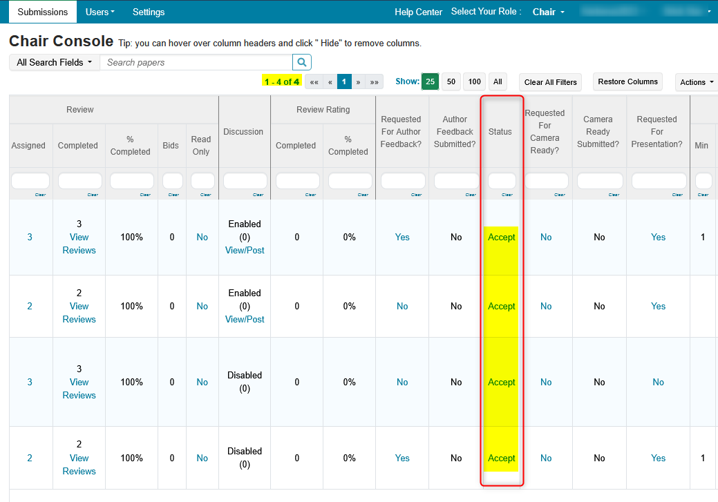The width and height of the screenshot is (718, 502).
Task: Click the Search papers input field
Action: point(196,62)
